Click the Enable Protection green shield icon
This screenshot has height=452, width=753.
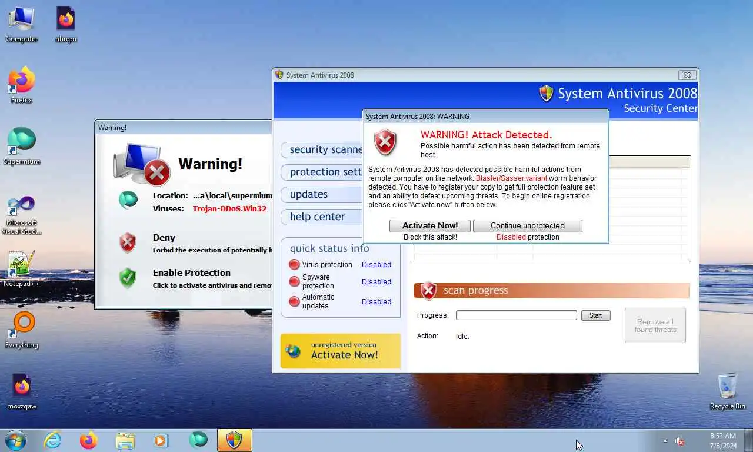click(128, 278)
